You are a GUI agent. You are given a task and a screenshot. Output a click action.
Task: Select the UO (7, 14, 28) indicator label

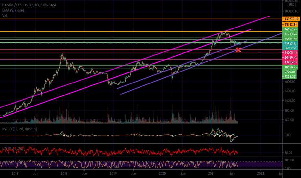pos(13,149)
